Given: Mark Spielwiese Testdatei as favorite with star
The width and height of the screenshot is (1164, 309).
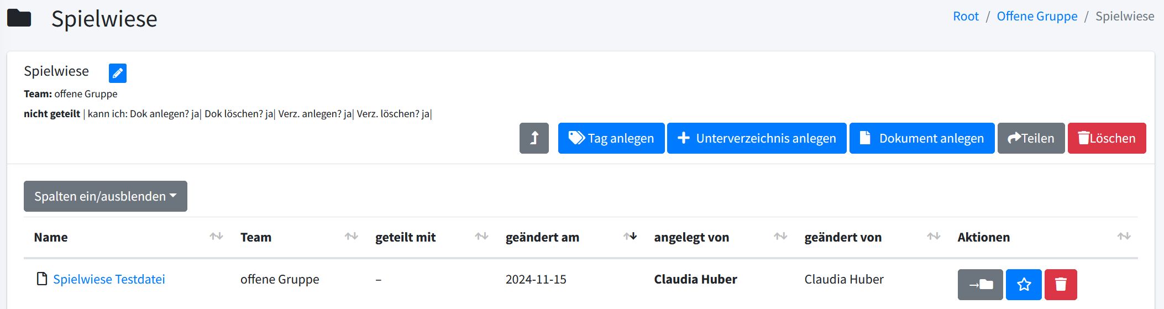Looking at the screenshot, I should (x=1024, y=285).
